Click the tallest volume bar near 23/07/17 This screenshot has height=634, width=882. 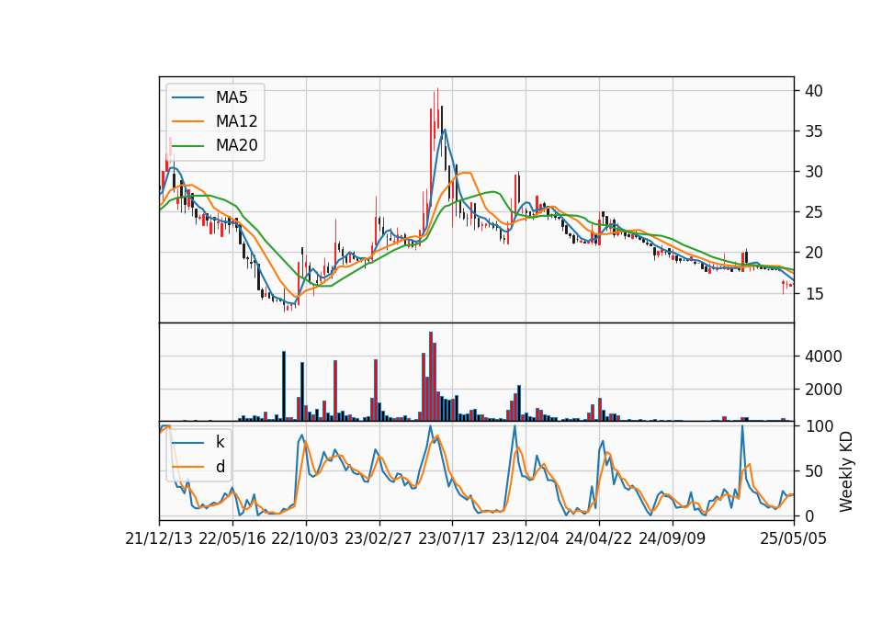[x=431, y=377]
